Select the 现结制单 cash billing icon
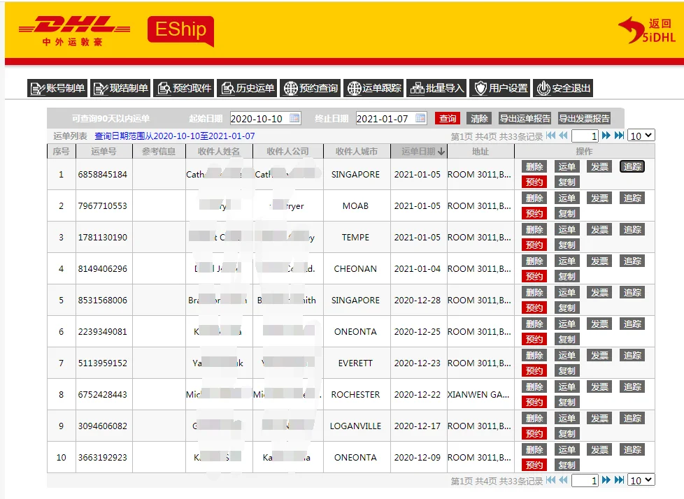Viewport: 684px width, 499px height. (x=101, y=88)
